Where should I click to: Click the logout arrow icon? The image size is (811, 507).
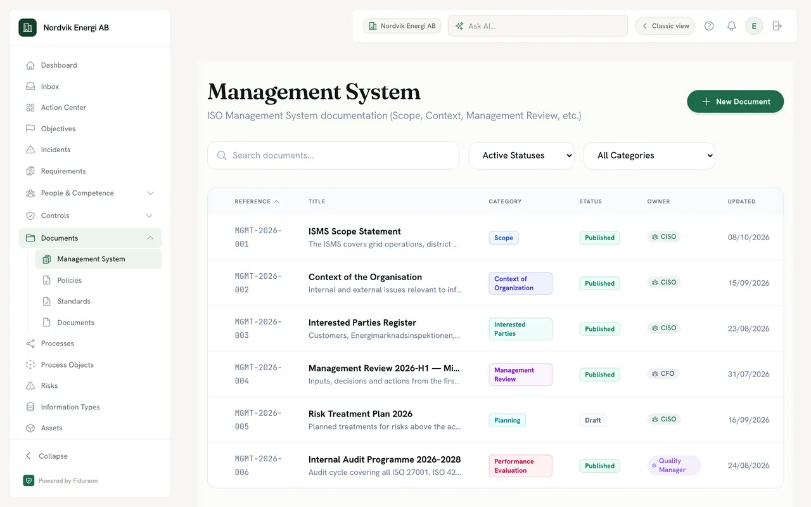point(777,26)
